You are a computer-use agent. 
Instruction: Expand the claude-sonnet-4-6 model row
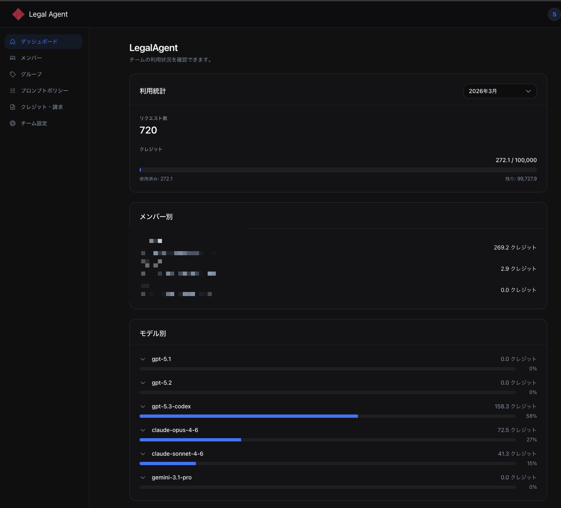pyautogui.click(x=143, y=454)
